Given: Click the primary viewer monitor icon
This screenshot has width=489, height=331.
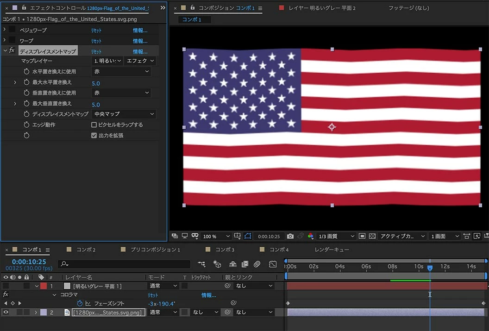Looking at the screenshot, I should coord(185,236).
